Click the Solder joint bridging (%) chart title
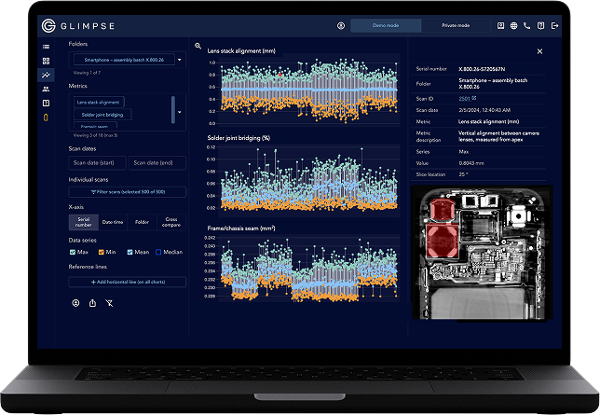The height and width of the screenshot is (415, 600). pos(239,138)
